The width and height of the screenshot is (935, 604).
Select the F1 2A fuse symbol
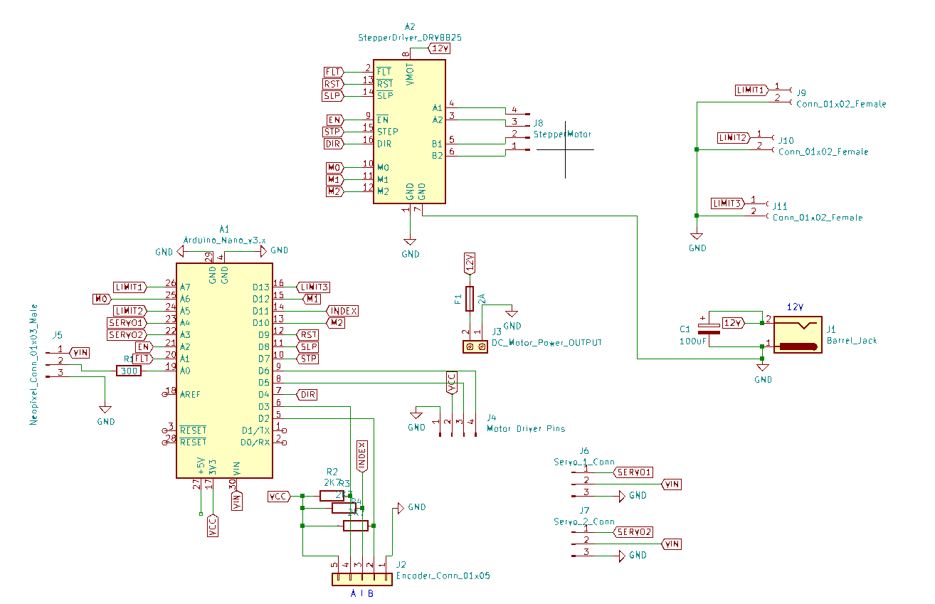(469, 299)
